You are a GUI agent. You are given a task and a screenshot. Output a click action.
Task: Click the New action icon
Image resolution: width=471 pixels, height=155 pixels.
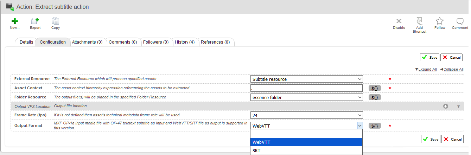[14, 21]
